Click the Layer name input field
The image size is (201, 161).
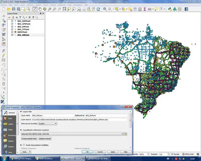coord(52,115)
